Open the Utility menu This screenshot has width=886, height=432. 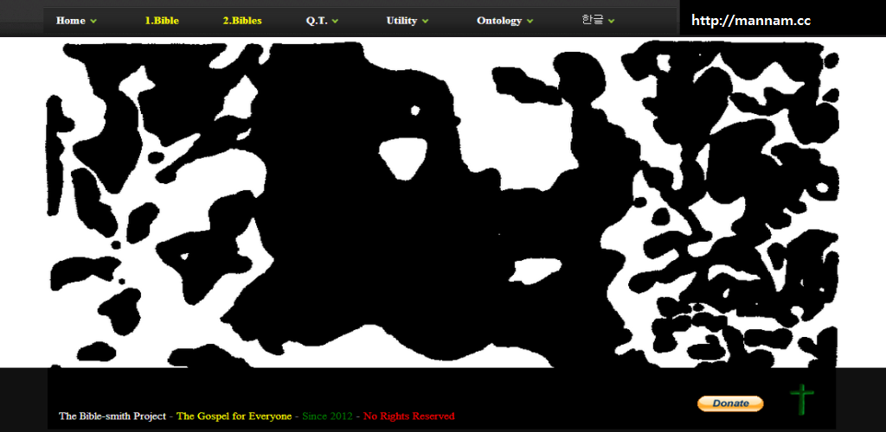[401, 21]
